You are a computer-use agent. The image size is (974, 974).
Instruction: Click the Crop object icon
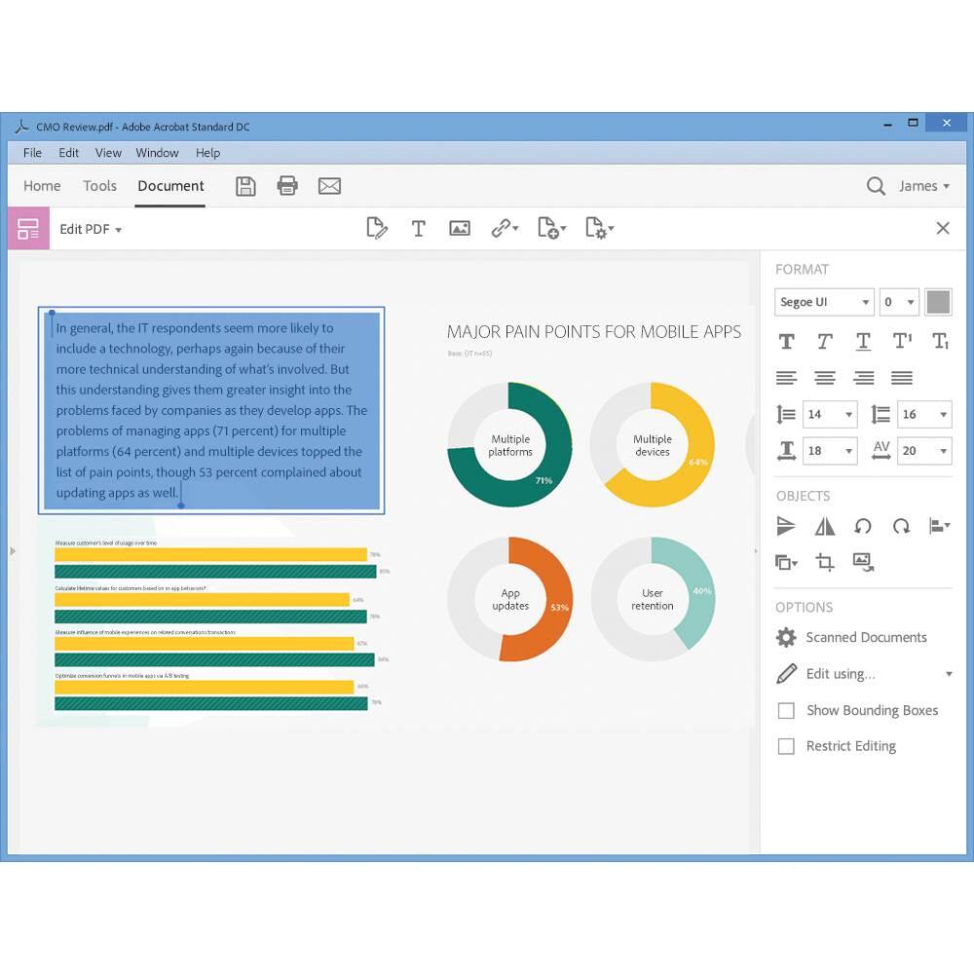pyautogui.click(x=825, y=562)
